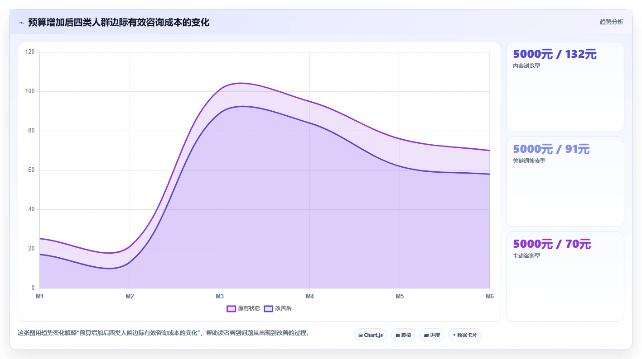Click the M5 axis label
This screenshot has height=359, width=642.
coord(400,297)
